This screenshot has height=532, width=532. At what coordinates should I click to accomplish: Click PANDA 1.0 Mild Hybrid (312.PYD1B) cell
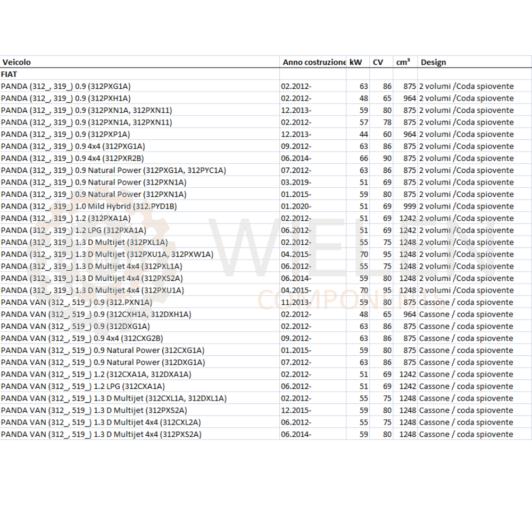point(139,206)
